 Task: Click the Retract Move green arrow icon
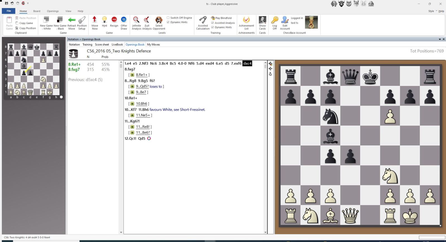[x=72, y=20]
